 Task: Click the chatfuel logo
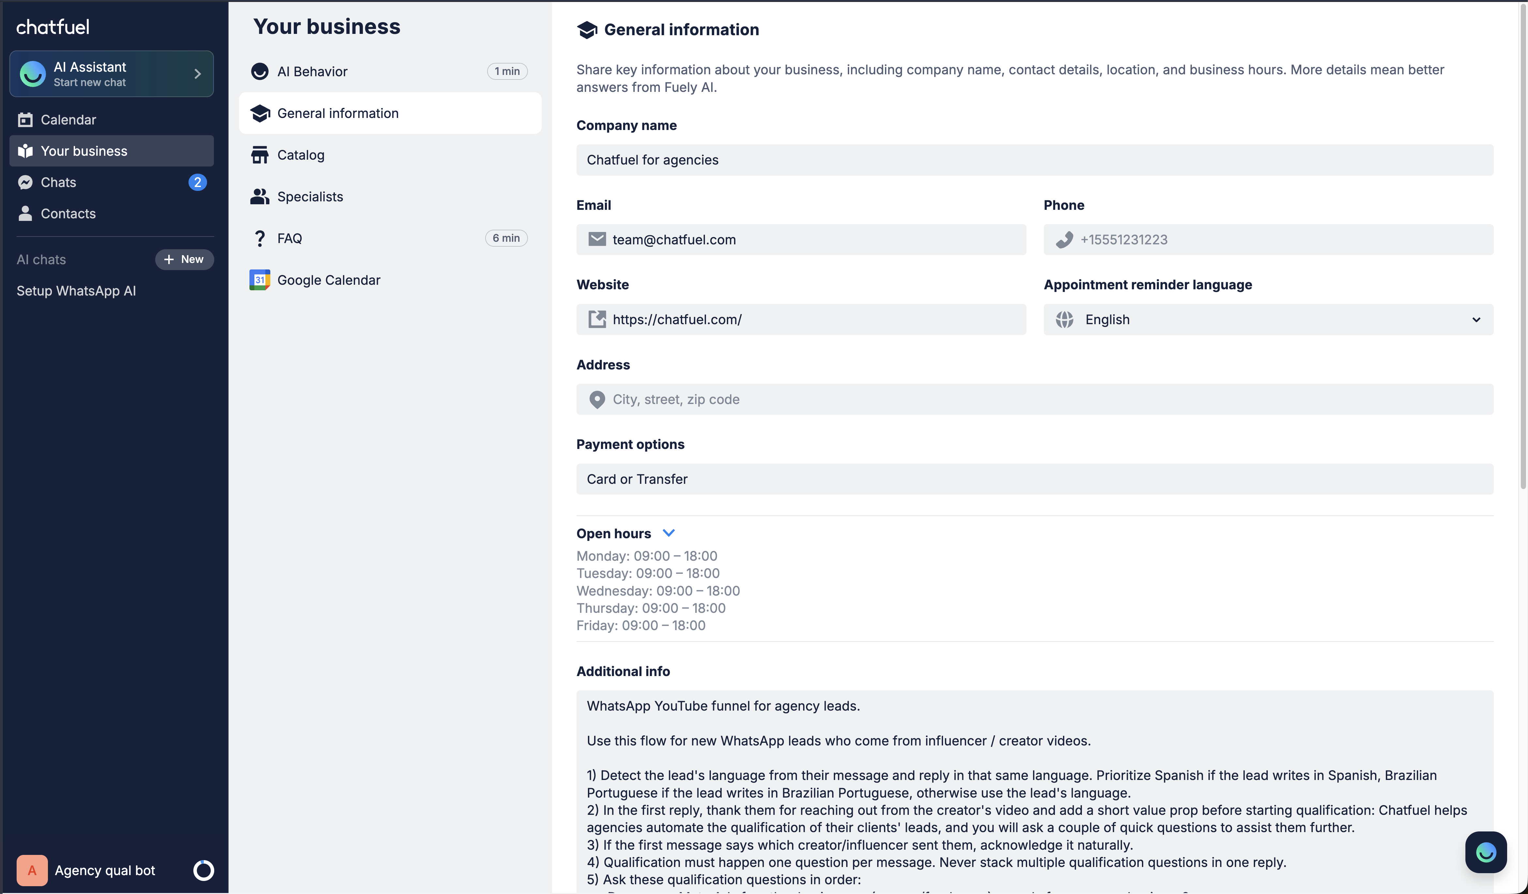pos(53,27)
